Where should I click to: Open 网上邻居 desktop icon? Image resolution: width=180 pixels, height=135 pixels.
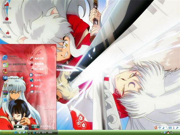click(x=7, y=34)
